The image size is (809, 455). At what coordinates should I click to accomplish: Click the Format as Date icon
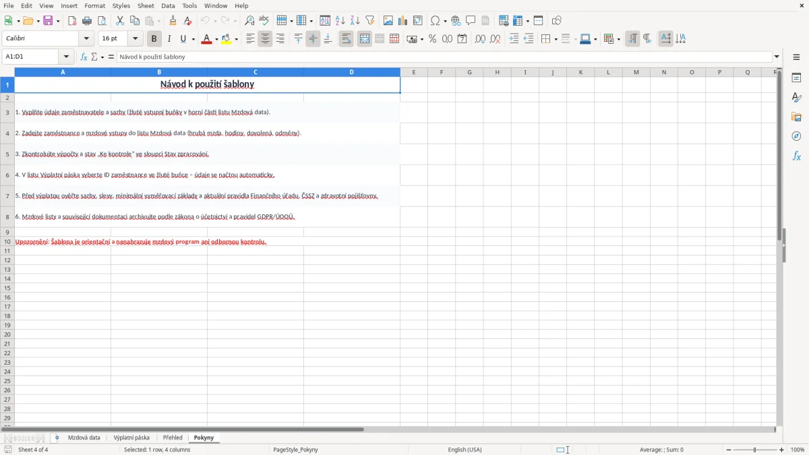click(x=462, y=39)
